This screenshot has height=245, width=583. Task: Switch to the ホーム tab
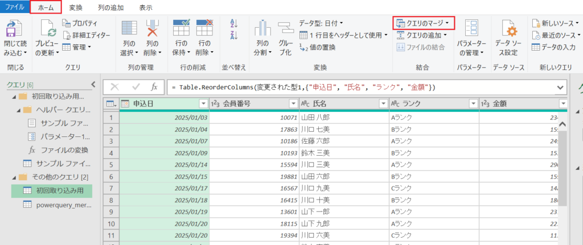[x=46, y=7]
